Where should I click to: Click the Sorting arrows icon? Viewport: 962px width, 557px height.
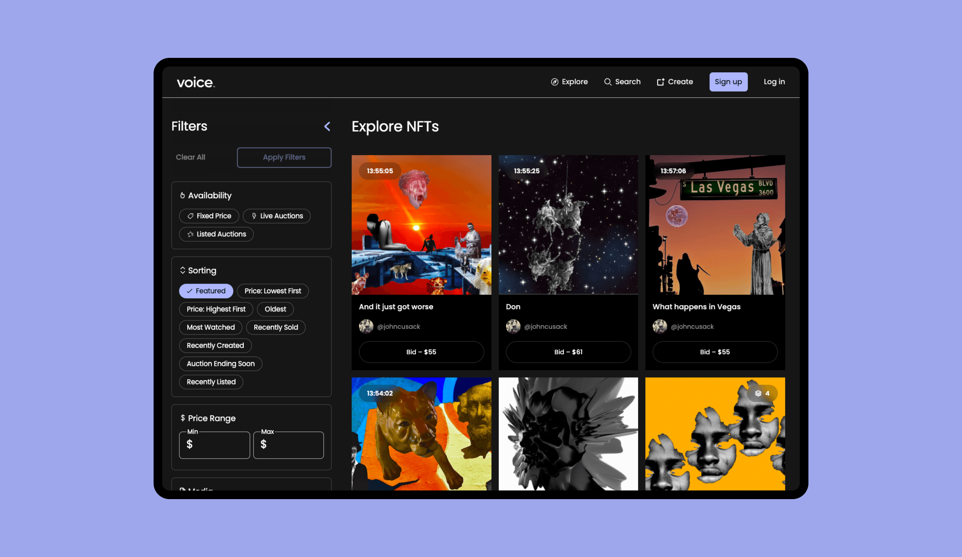[183, 270]
